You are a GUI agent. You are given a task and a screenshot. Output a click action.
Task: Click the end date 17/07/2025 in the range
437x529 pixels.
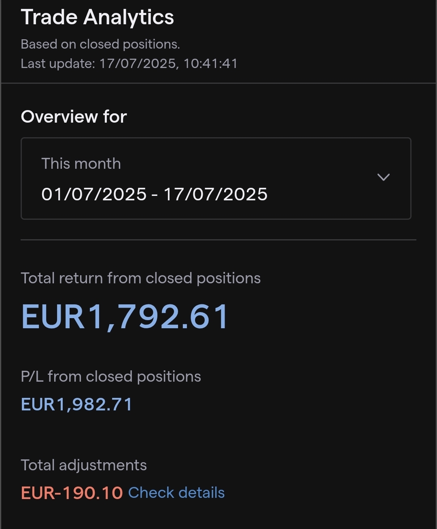(215, 194)
